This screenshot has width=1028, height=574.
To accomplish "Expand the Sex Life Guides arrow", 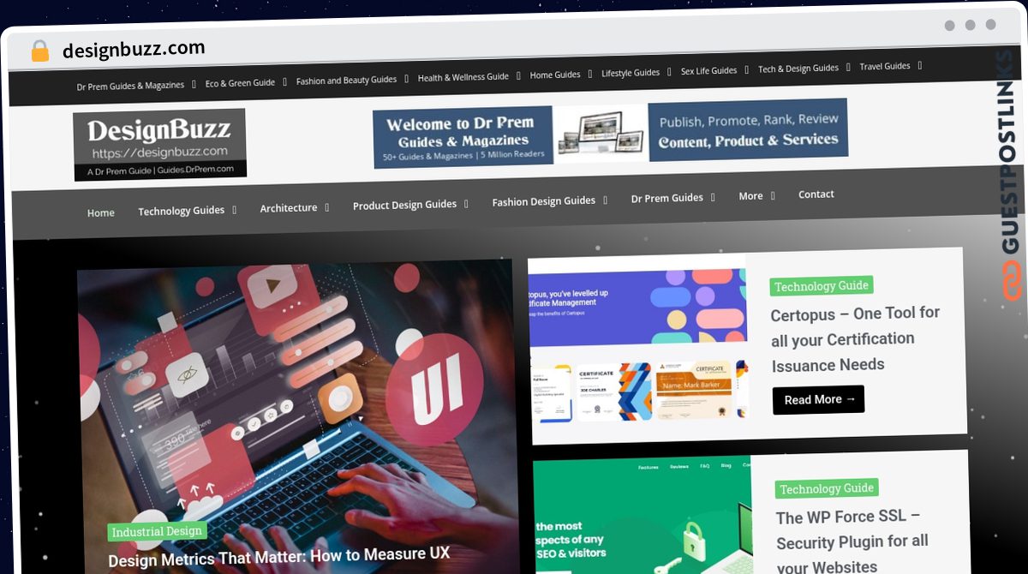I will click(x=747, y=69).
